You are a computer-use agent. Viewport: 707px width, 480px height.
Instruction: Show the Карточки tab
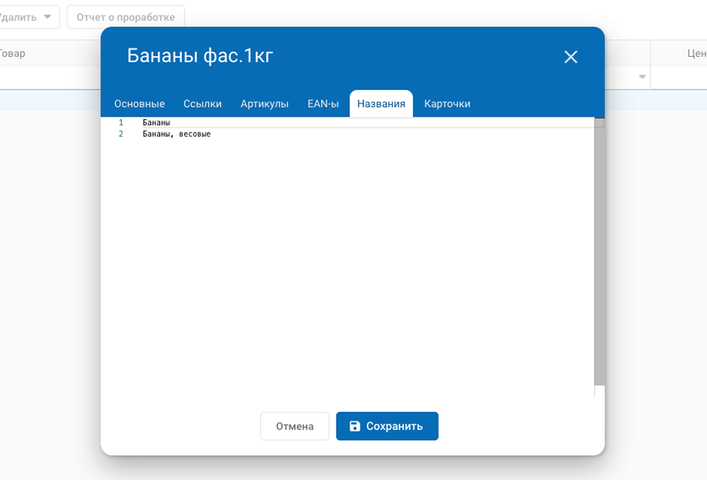pos(447,104)
